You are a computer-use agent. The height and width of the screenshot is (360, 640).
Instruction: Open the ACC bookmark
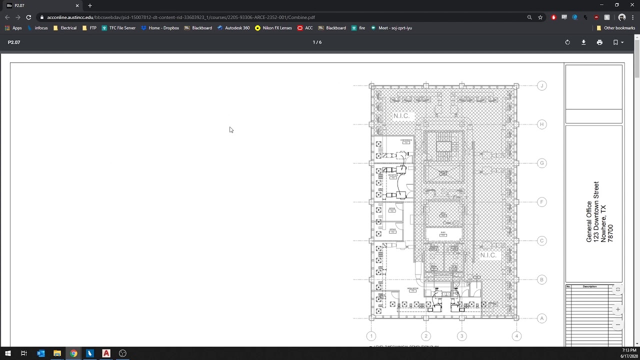tap(305, 28)
